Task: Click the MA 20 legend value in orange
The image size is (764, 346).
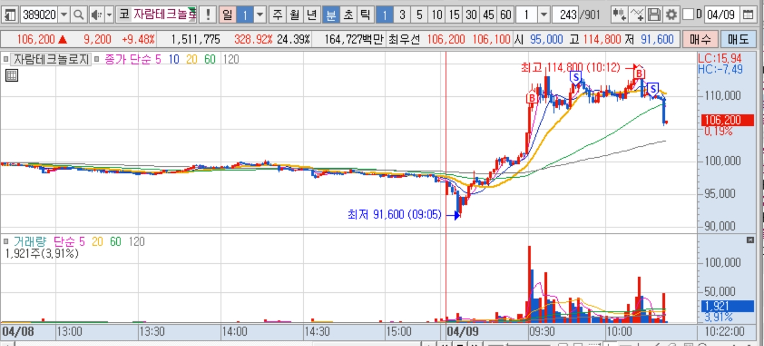Action: coord(191,59)
